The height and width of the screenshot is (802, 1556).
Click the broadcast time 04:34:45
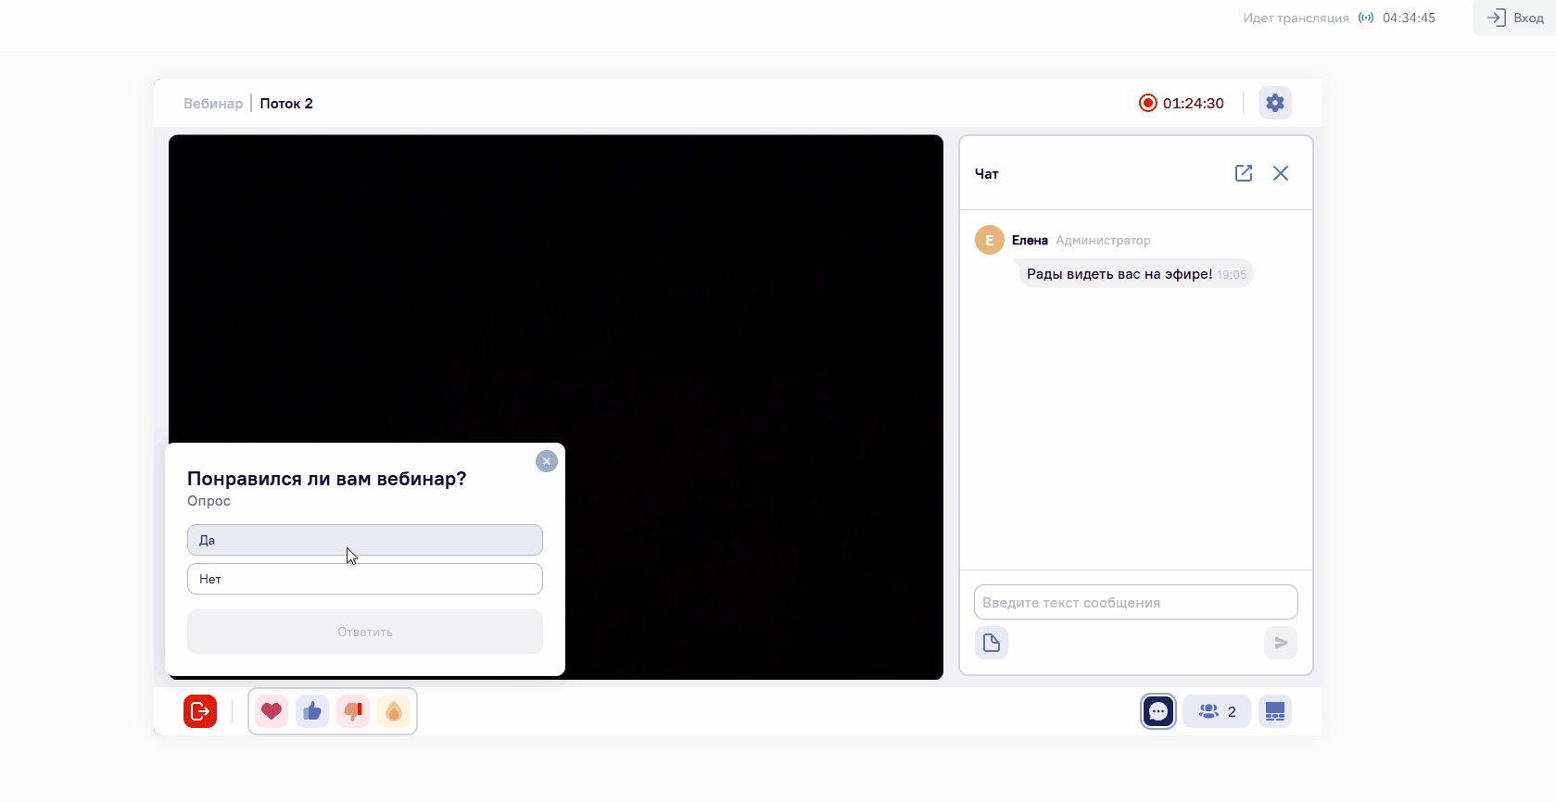click(x=1409, y=18)
